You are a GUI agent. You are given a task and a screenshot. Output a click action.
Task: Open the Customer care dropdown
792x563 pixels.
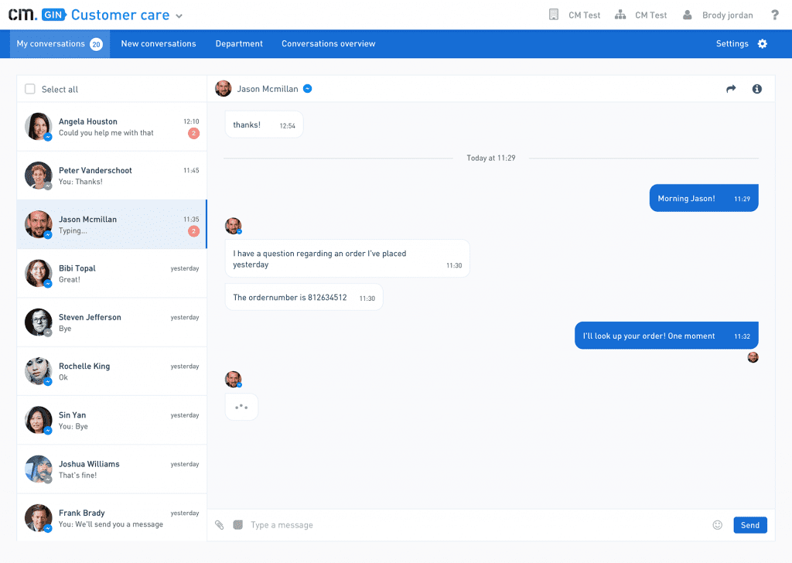[179, 15]
